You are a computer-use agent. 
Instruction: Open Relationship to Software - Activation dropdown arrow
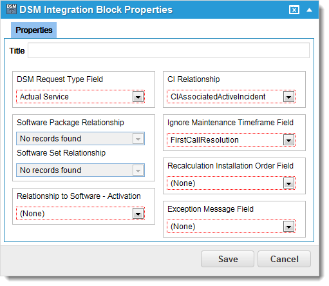point(138,214)
